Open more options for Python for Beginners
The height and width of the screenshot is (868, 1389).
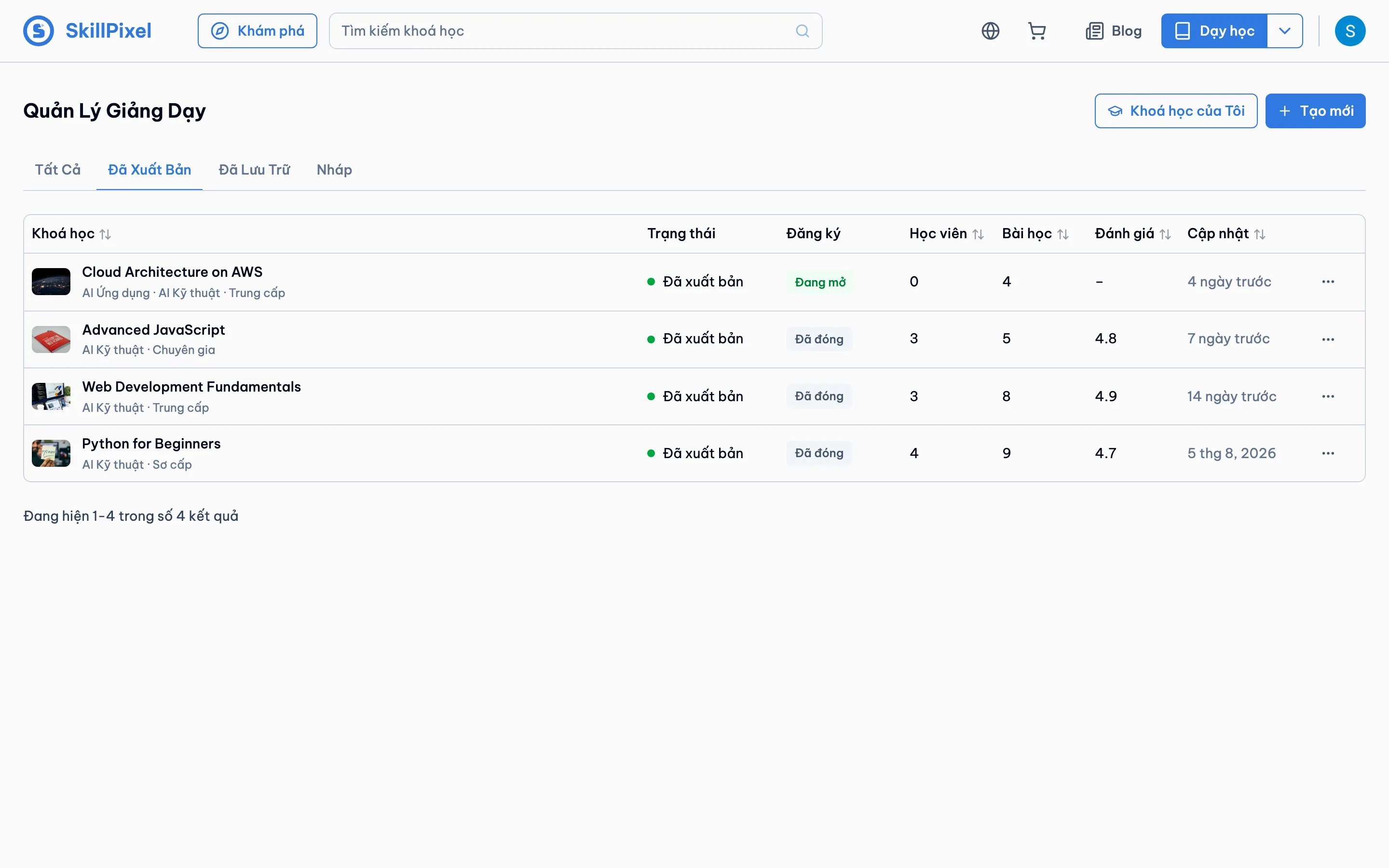pyautogui.click(x=1328, y=453)
